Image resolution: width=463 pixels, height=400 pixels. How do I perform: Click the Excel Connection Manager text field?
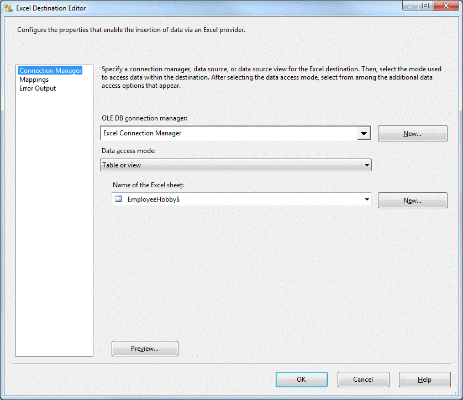click(x=229, y=133)
